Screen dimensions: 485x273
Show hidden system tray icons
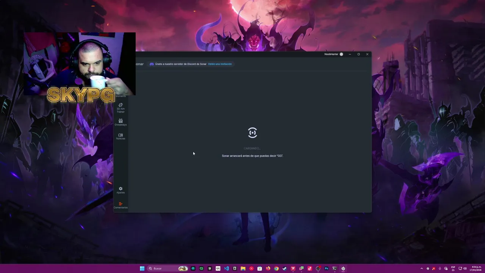click(422, 268)
